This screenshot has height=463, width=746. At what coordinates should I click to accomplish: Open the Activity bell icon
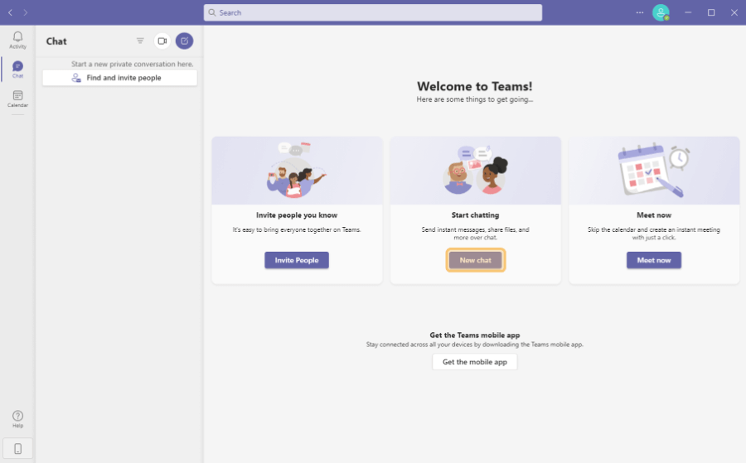click(x=17, y=37)
